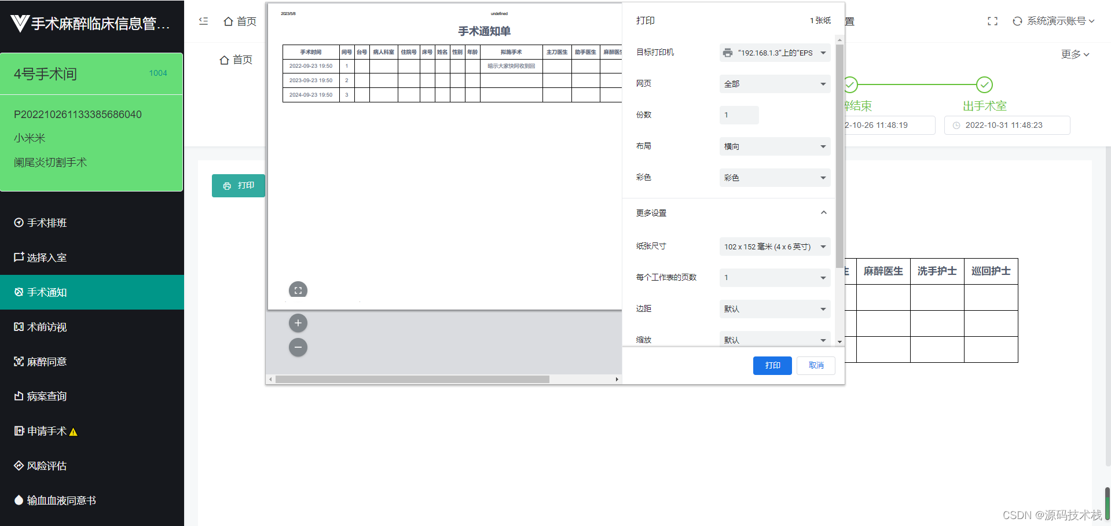The width and height of the screenshot is (1111, 526).
Task: Open 申请手术 in the sidebar
Action: point(92,431)
